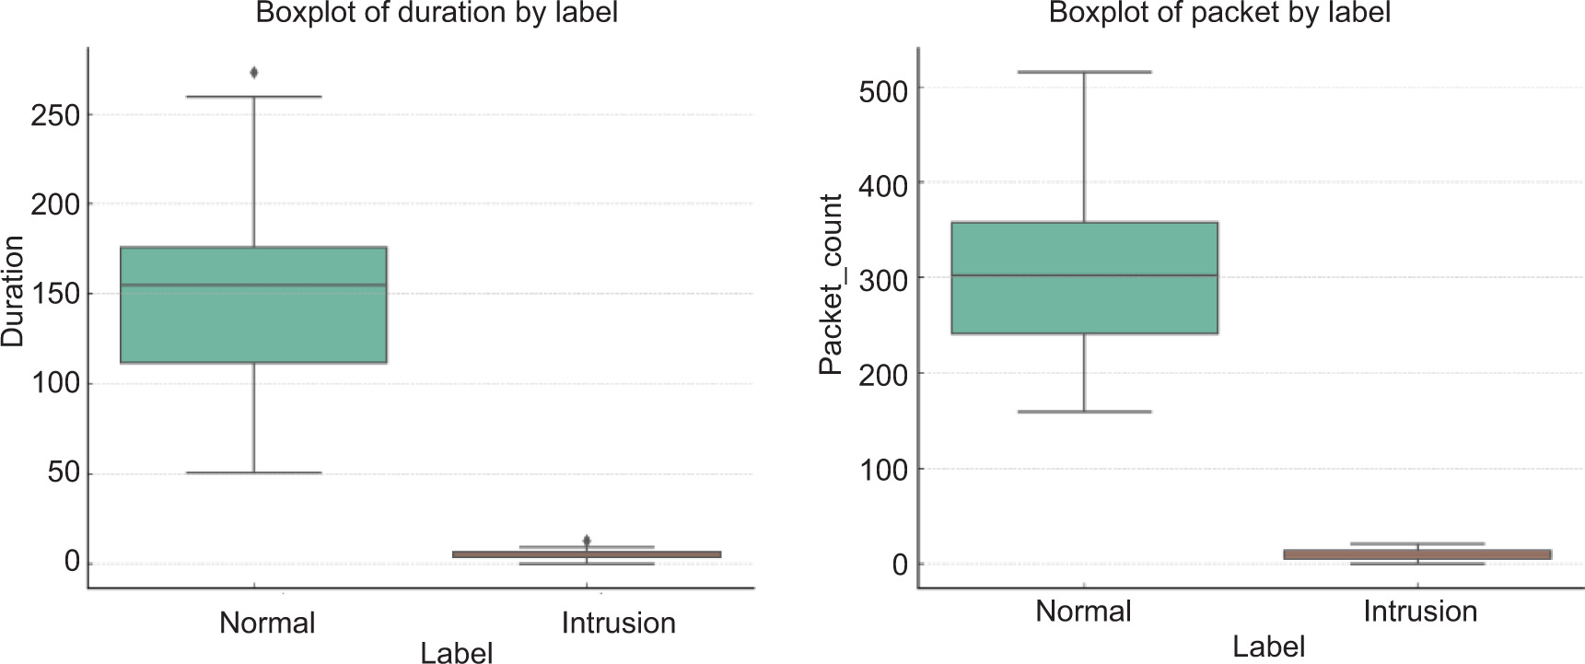The height and width of the screenshot is (664, 1585).
Task: Click the "Intrusion" tick label under duration plot
Action: 618,623
